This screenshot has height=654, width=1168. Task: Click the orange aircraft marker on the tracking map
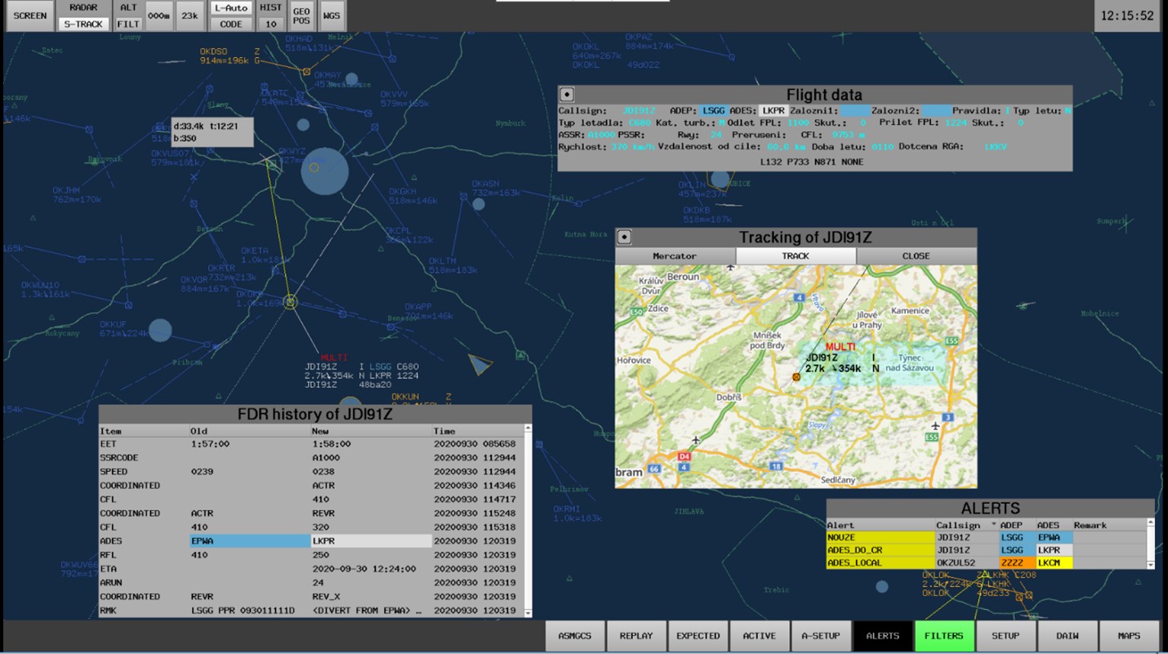796,377
